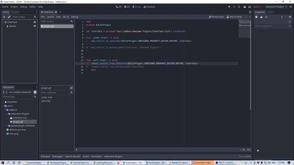294x165 pixels.
Task: Load a resource in the Inspector
Action: click(x=261, y=17)
